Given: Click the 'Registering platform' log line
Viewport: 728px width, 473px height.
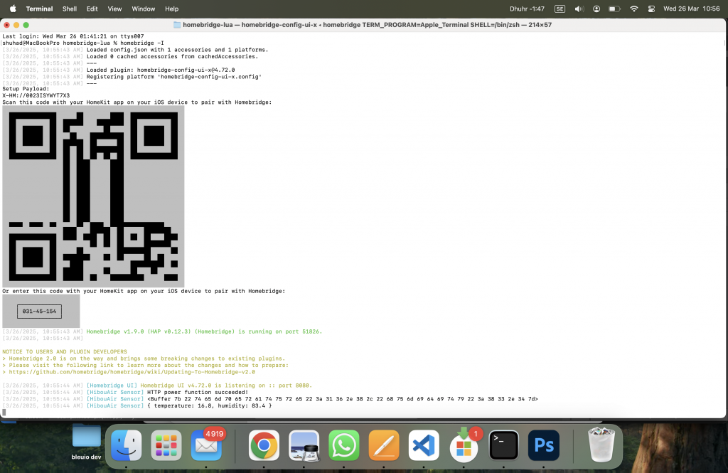Looking at the screenshot, I should [174, 77].
